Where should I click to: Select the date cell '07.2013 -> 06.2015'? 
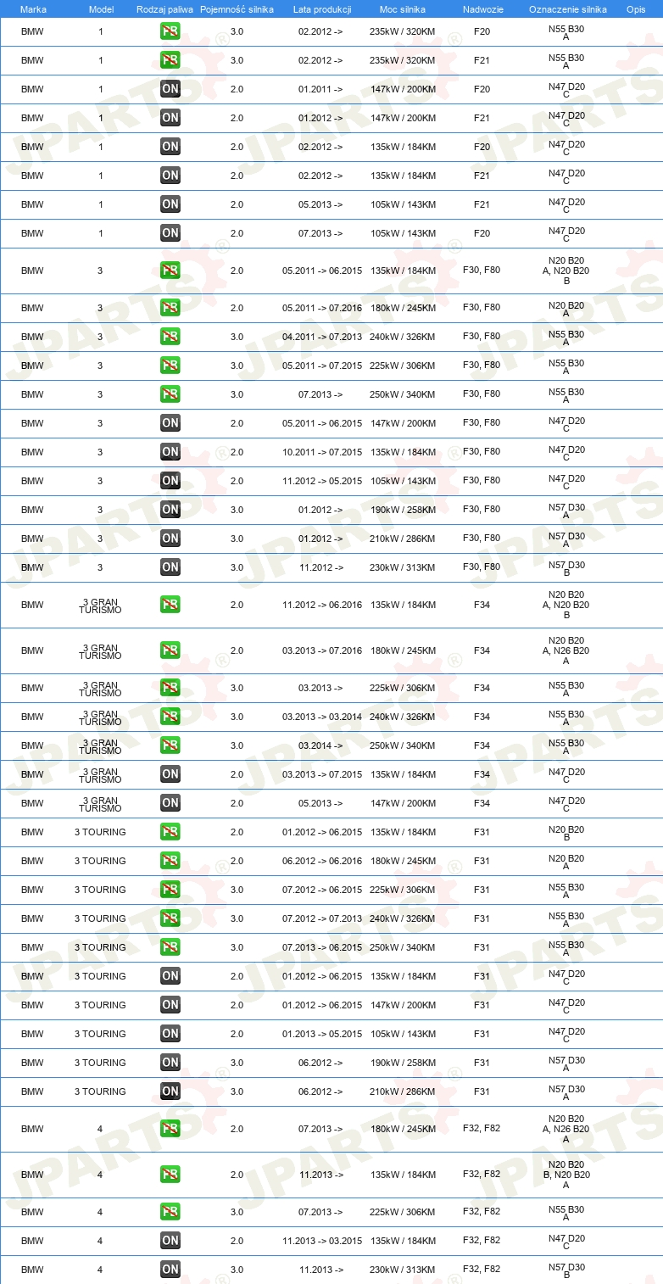(322, 947)
